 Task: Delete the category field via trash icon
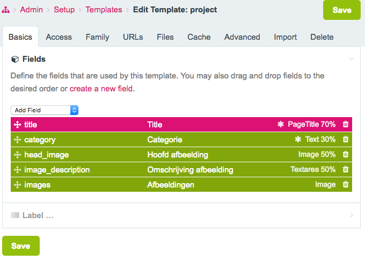(x=346, y=139)
